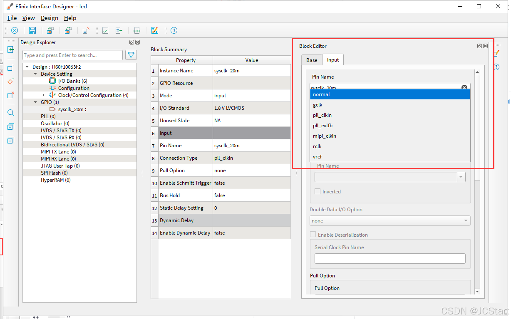Open the resource assigner chain-link icon
This screenshot has width=511, height=319.
(x=137, y=30)
